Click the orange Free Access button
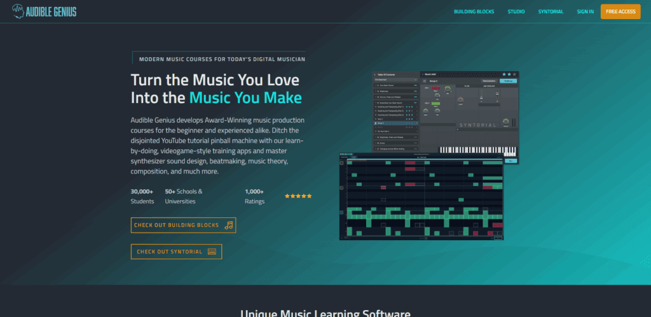 620,11
